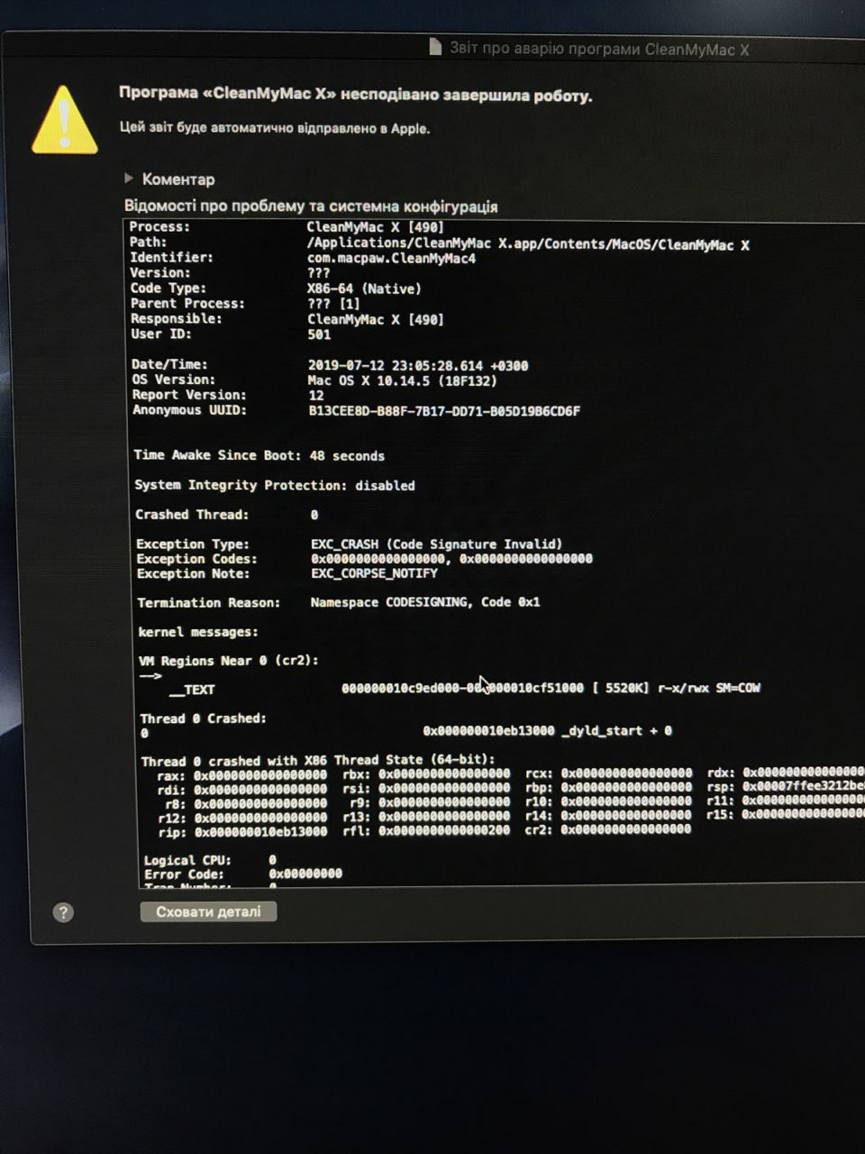Click 'Цей звіт буде автоматично відправлено в Apple' text

tap(275, 128)
